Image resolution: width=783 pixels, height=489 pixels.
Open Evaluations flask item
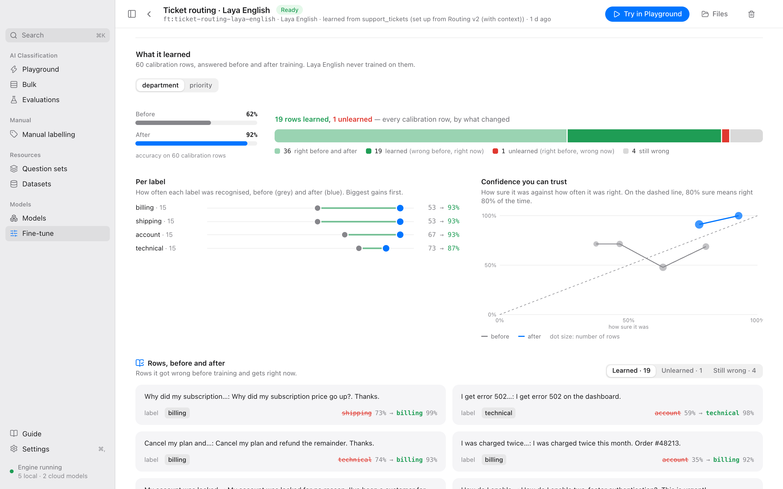pyautogui.click(x=58, y=100)
